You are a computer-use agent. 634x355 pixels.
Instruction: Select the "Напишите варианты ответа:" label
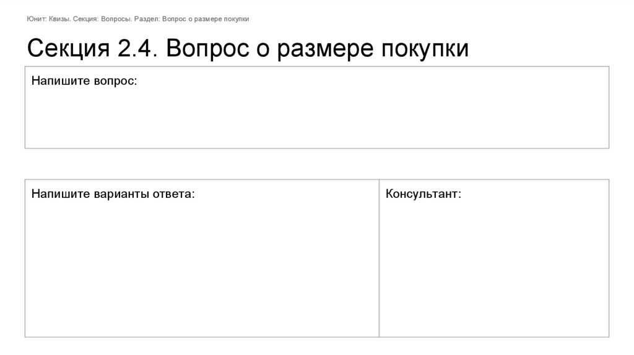point(113,194)
